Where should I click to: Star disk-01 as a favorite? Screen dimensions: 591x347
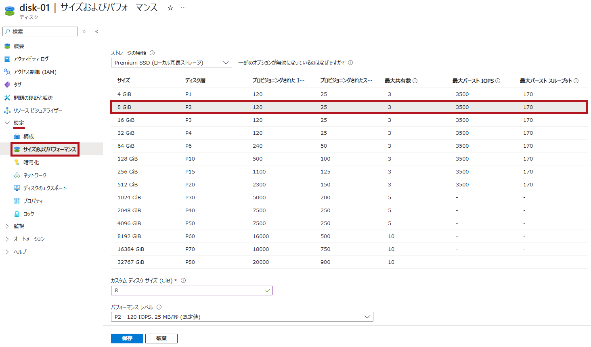click(170, 7)
